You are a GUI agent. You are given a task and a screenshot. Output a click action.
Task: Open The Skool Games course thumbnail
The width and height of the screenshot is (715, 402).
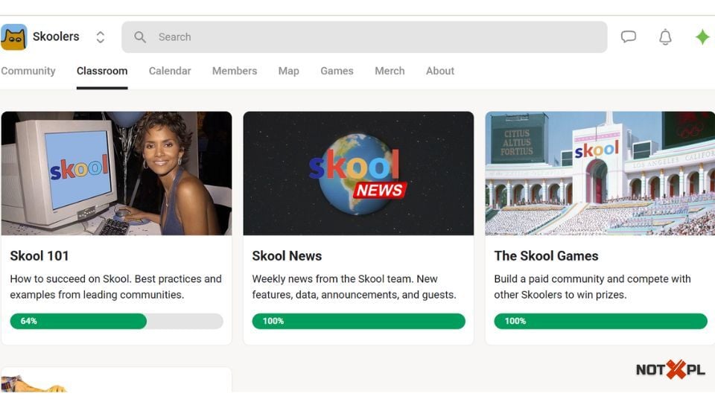point(600,173)
